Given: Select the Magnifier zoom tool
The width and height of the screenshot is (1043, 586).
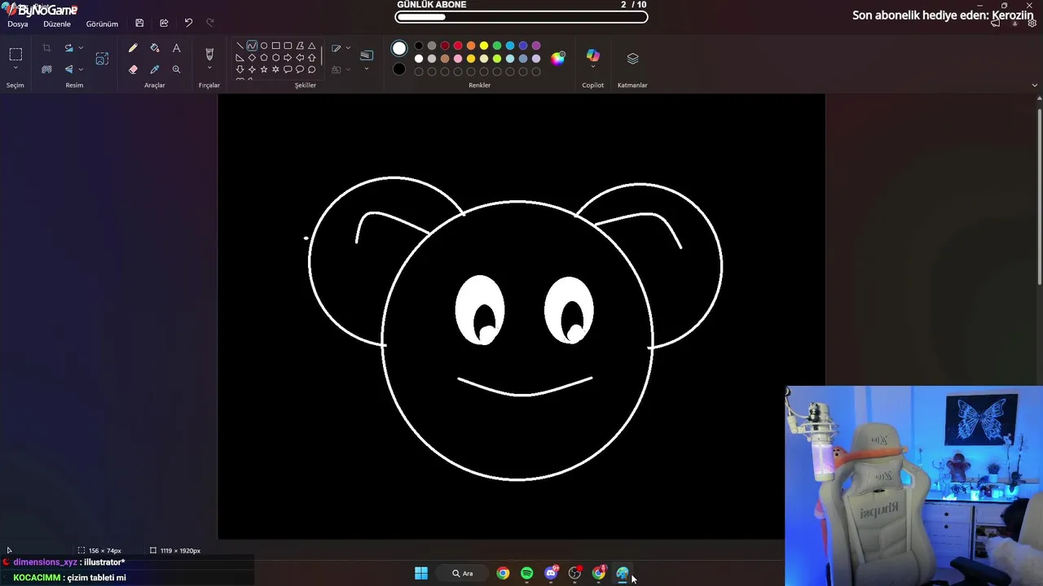Looking at the screenshot, I should (x=176, y=69).
